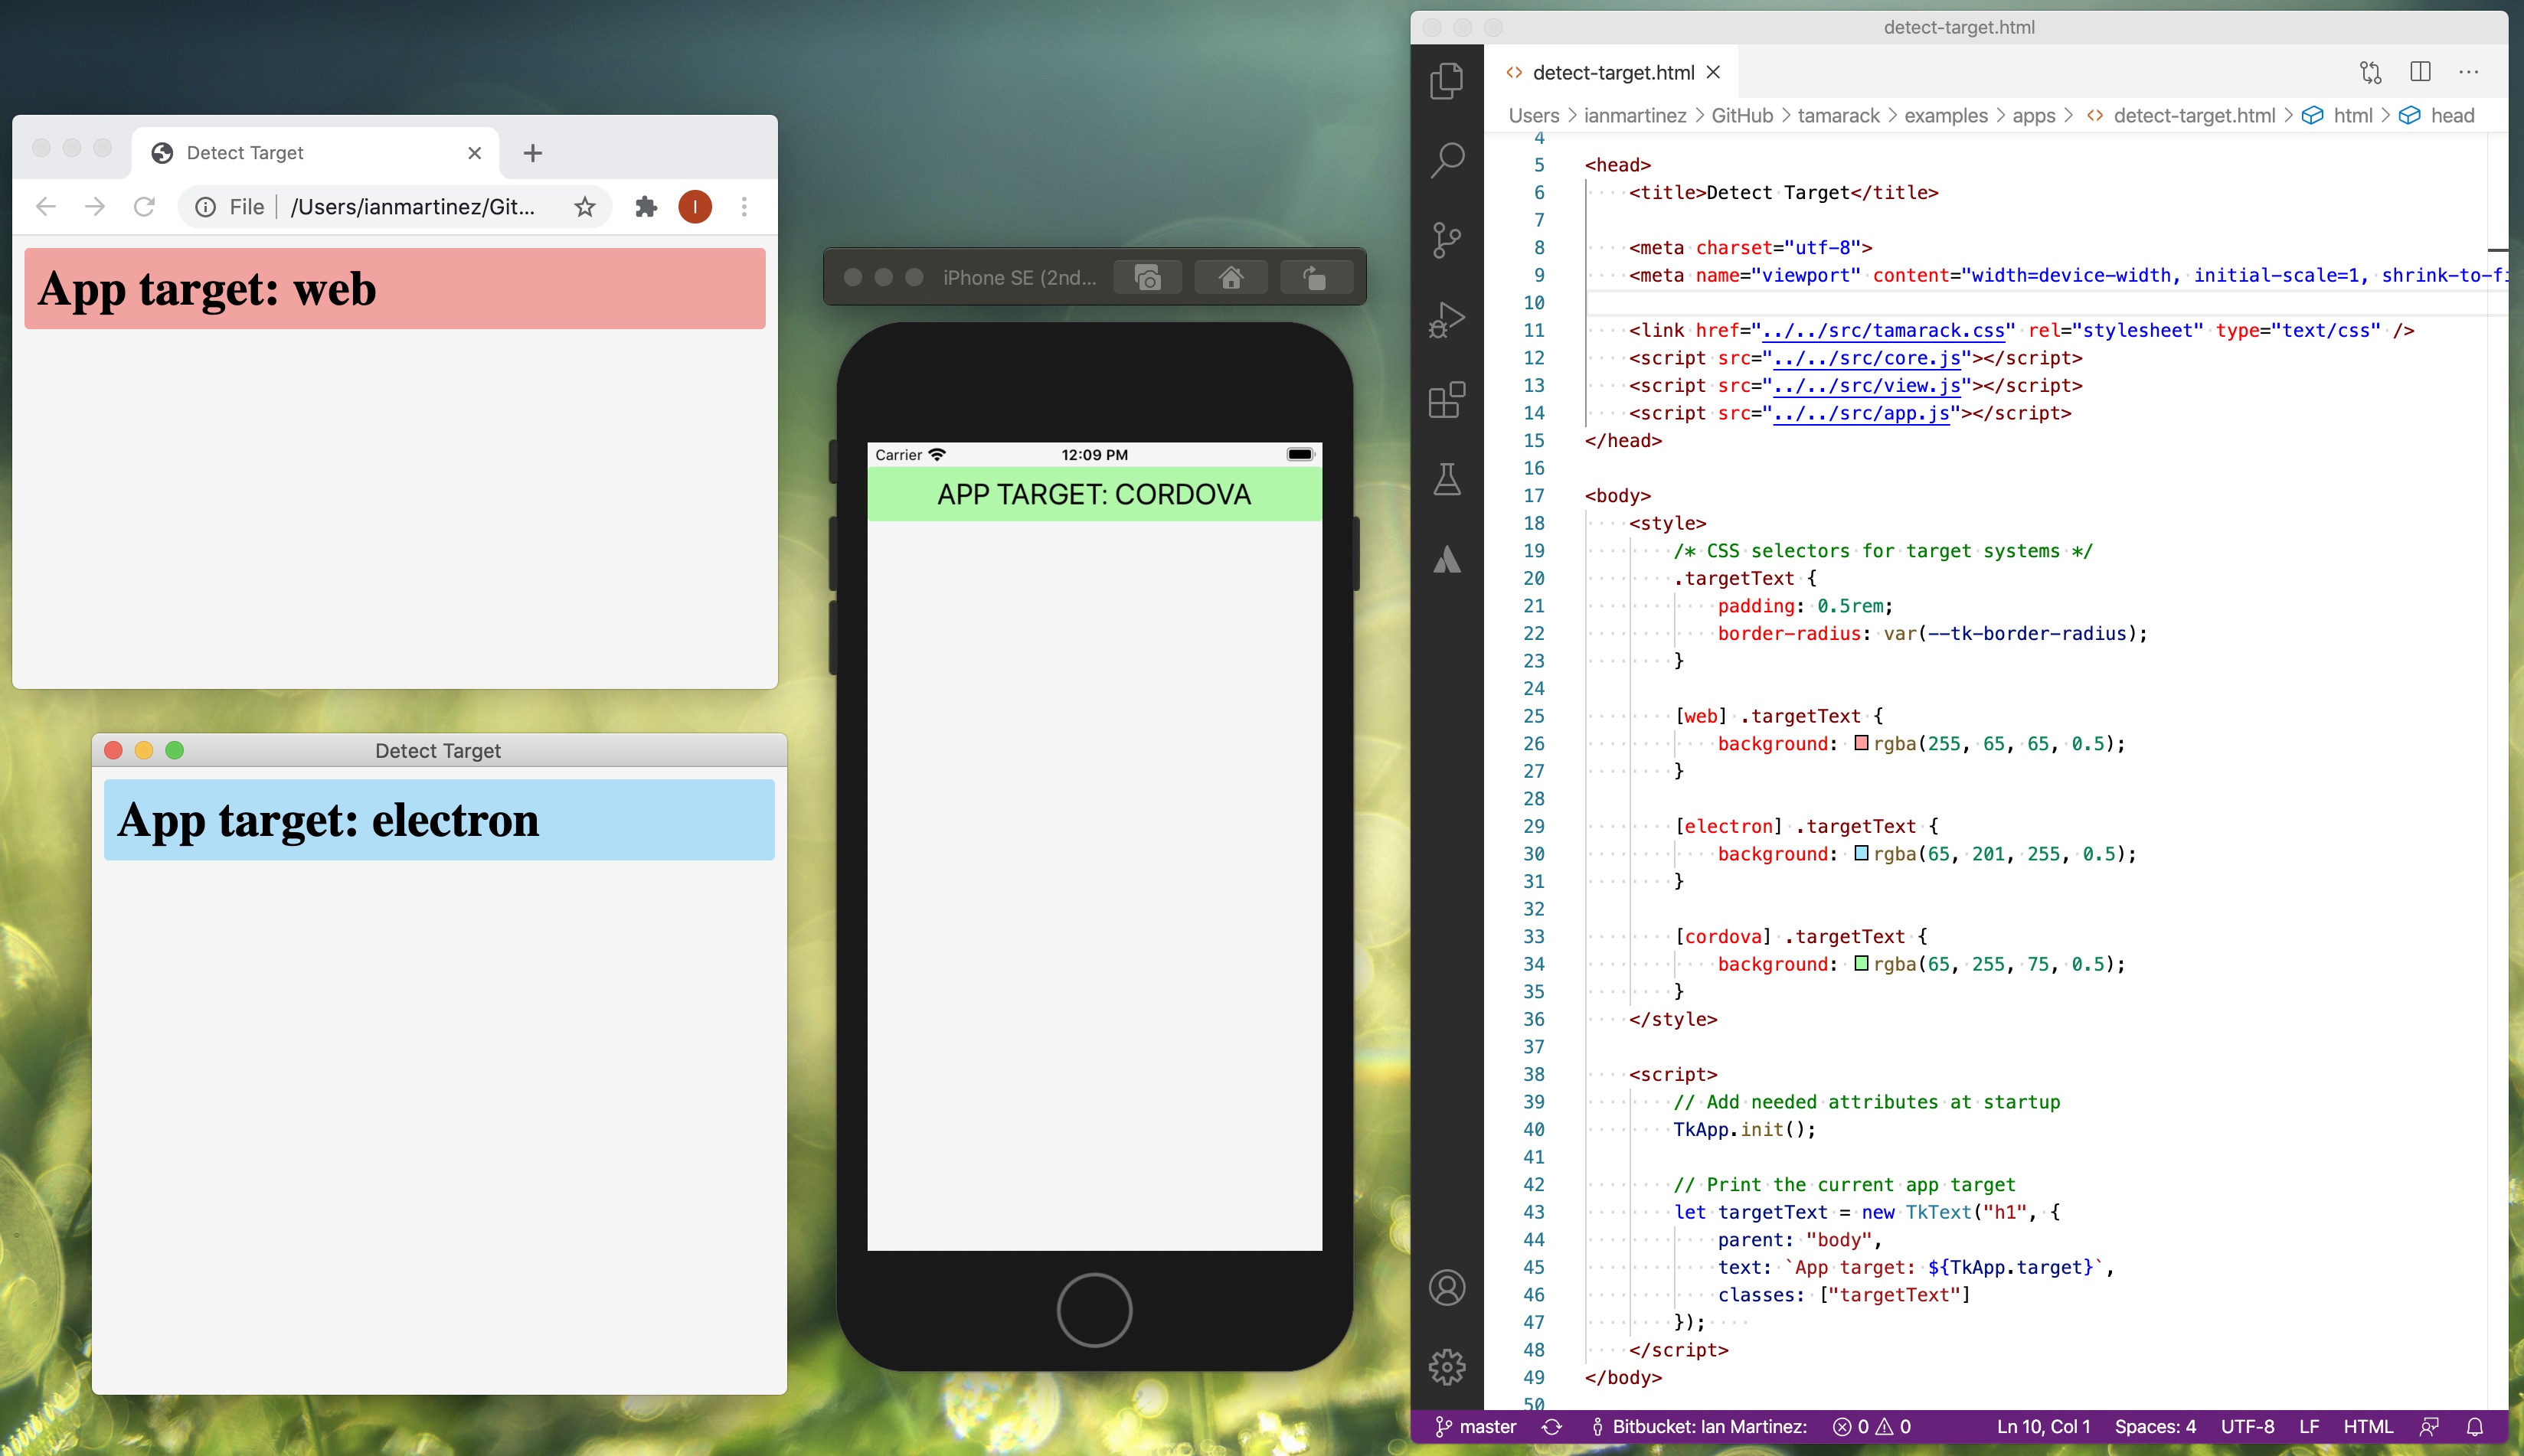Select the detect-target.html editor tab
2524x1456 pixels.
pos(1613,72)
